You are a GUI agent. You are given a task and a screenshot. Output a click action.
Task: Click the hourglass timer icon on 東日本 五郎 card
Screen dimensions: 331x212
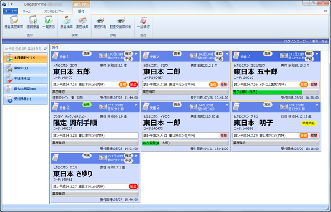103,56
